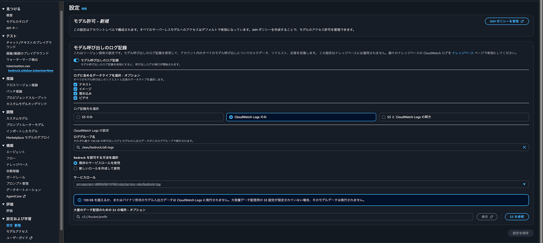Click the ロググループ名 search field
Viewport: 543px width, 243px height.
point(301,147)
